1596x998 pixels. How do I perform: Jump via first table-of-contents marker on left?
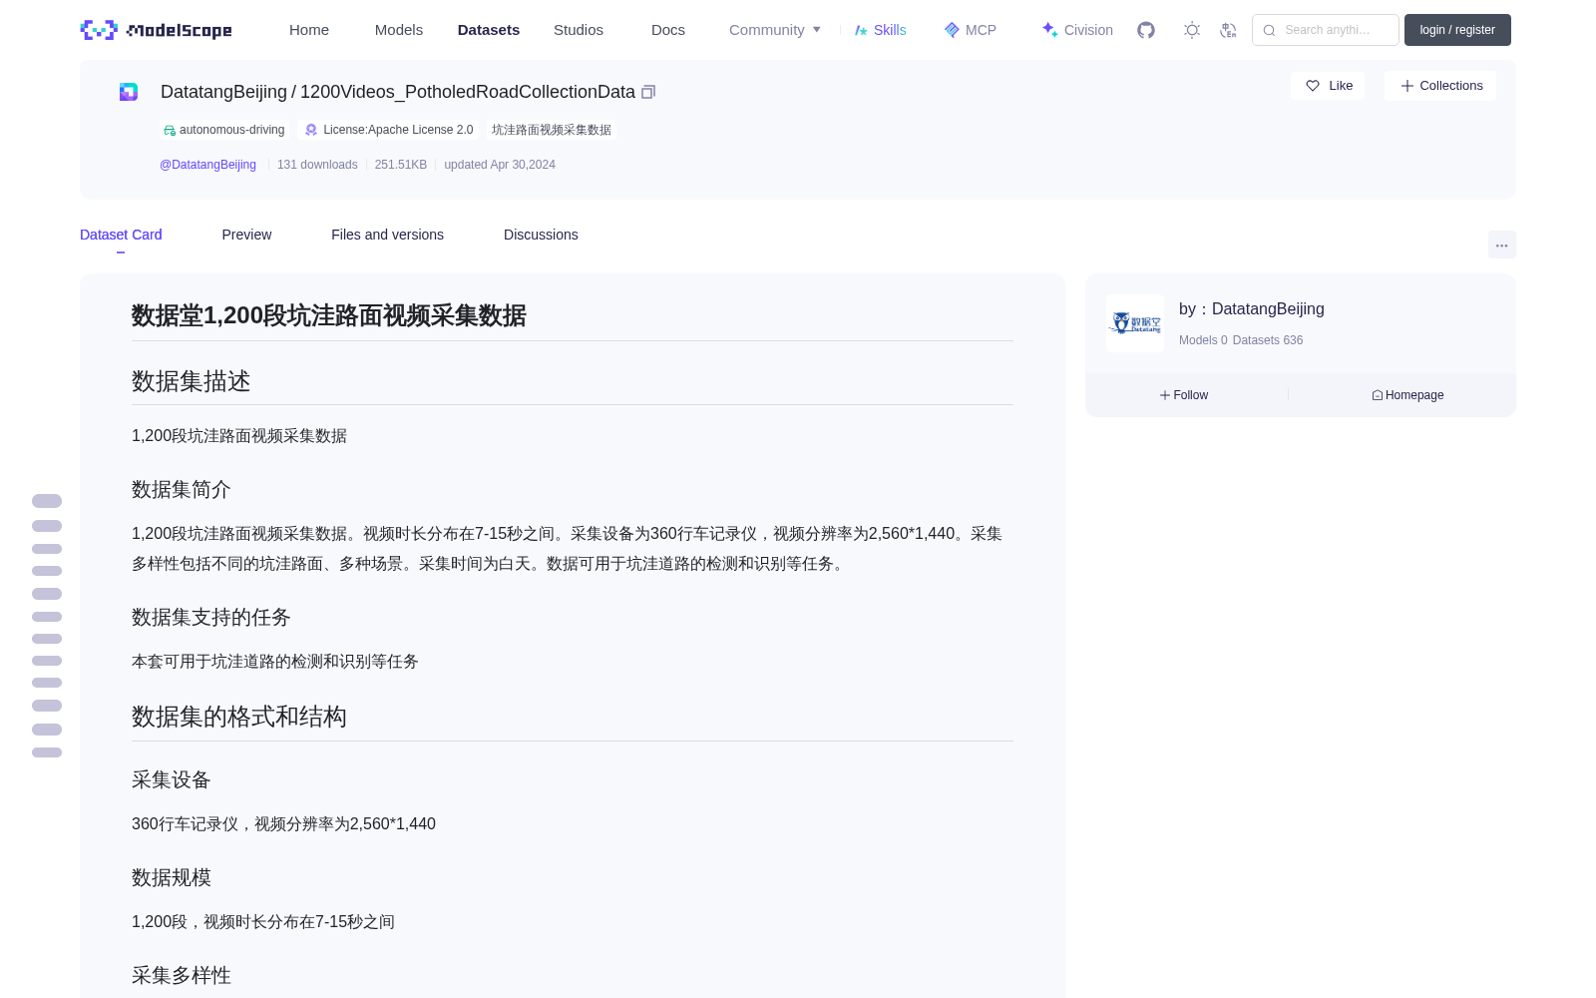pos(47,501)
